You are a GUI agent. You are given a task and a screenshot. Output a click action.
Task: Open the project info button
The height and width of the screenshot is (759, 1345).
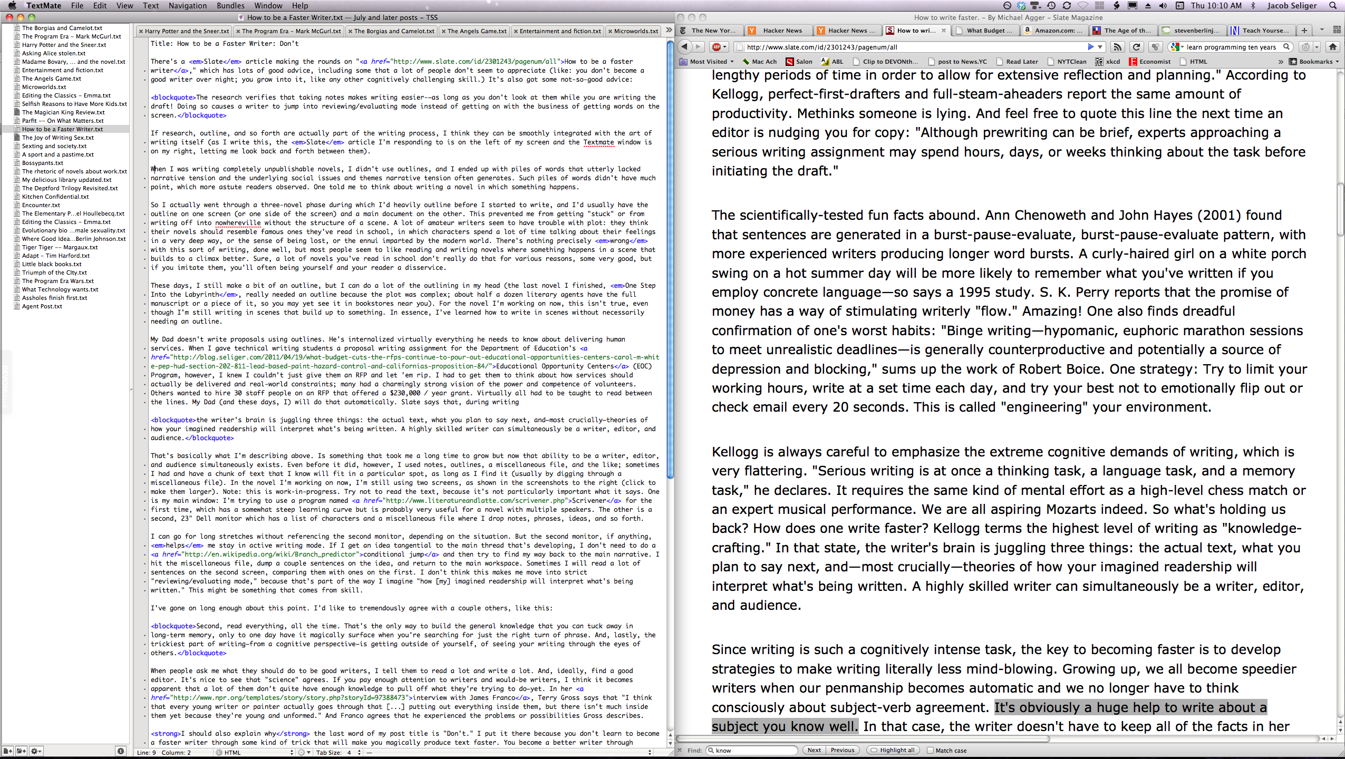point(121,751)
